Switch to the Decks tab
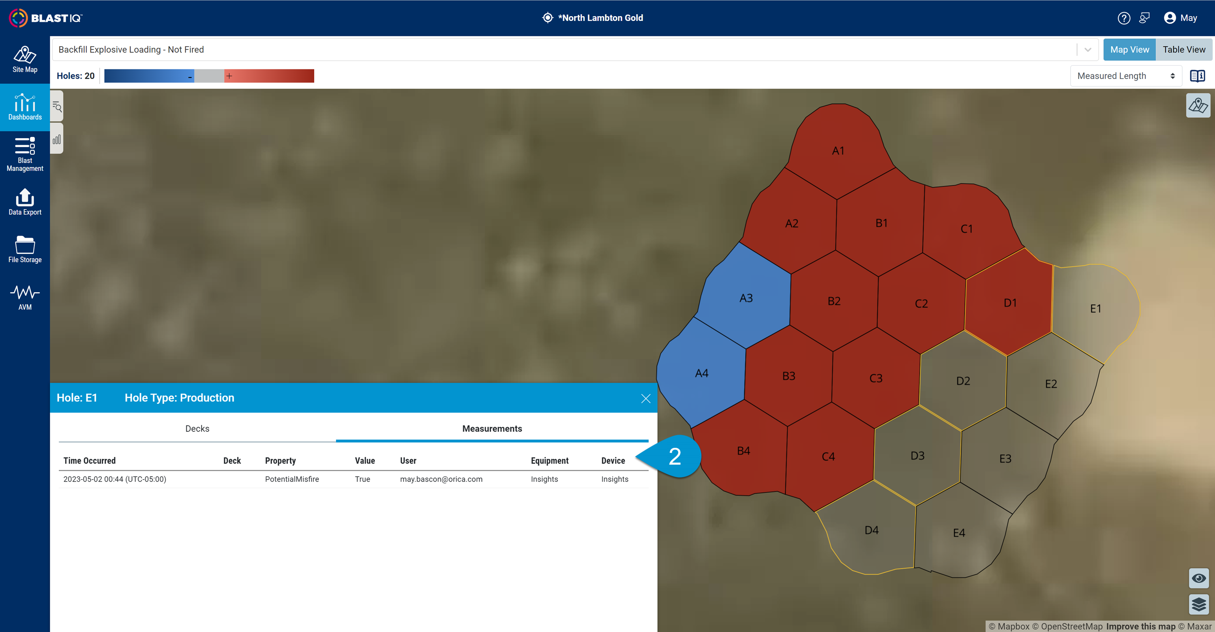The width and height of the screenshot is (1215, 632). coord(197,428)
